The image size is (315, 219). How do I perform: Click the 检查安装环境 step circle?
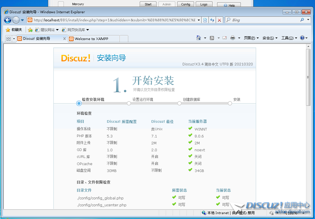(79, 103)
